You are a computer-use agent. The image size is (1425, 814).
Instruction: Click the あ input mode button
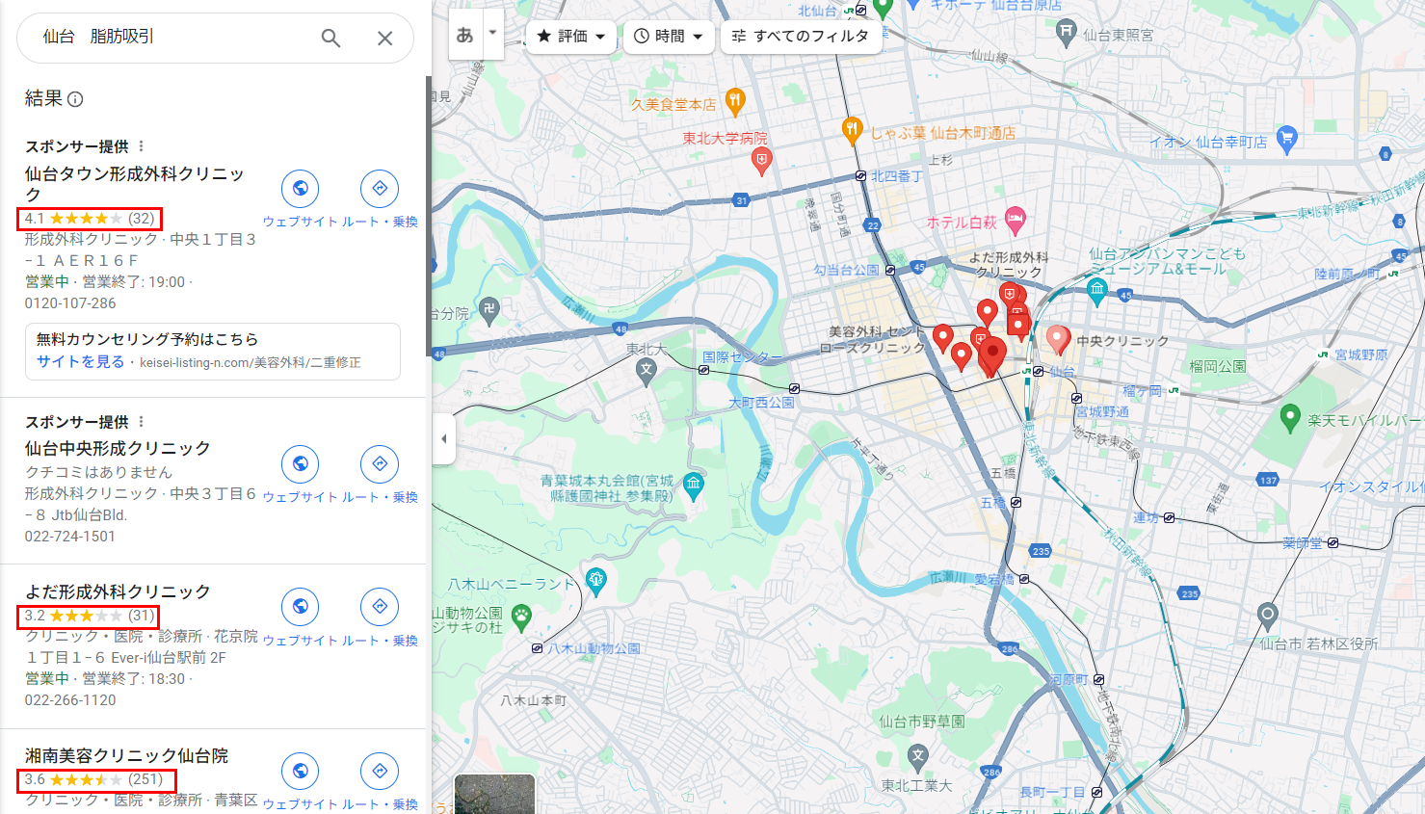point(465,36)
